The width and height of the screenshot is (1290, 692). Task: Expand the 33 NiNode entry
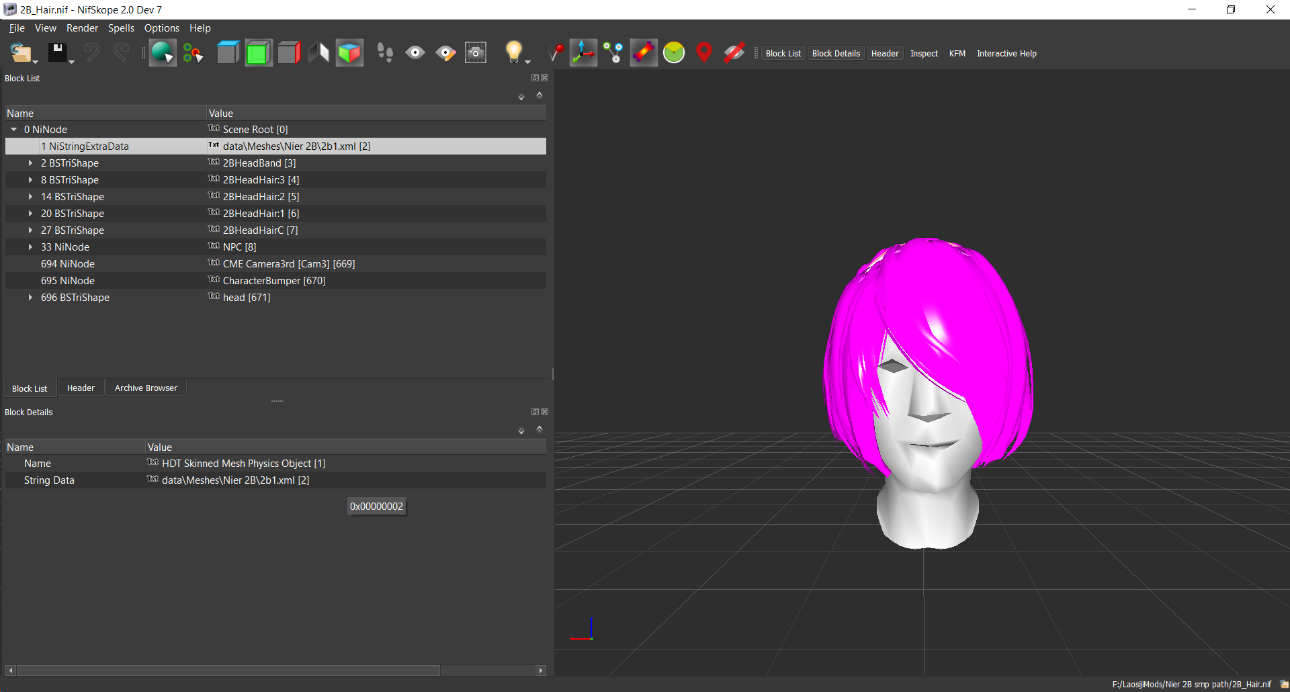pos(30,247)
